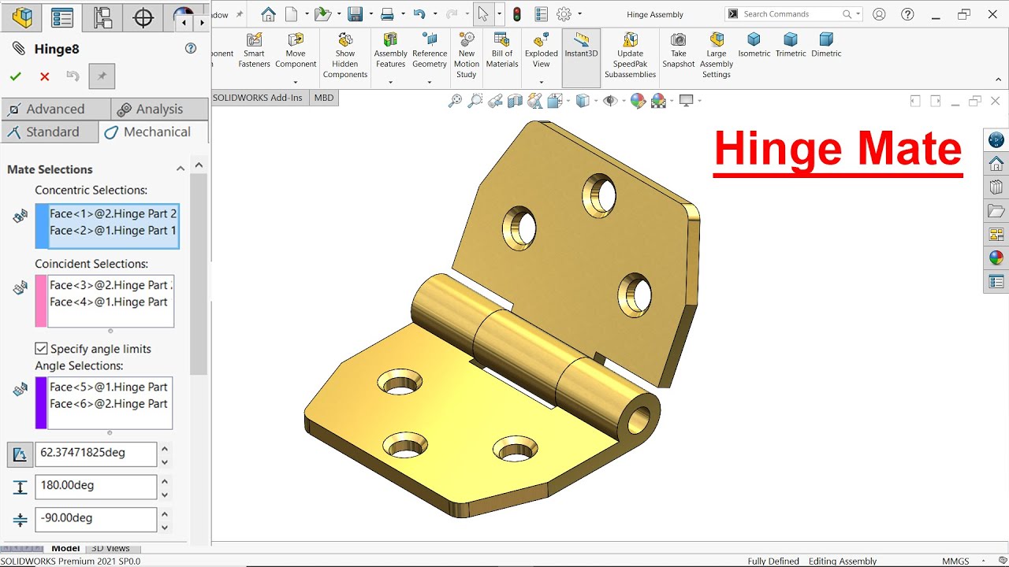Expand the Print dropdown arrow
This screenshot has width=1009, height=567.
click(403, 14)
